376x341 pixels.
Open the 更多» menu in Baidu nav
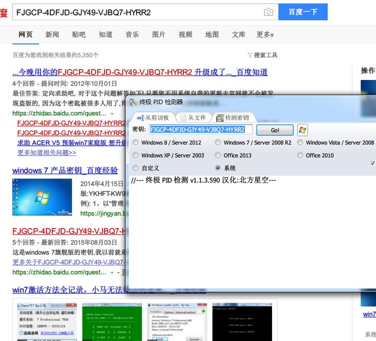point(265,35)
